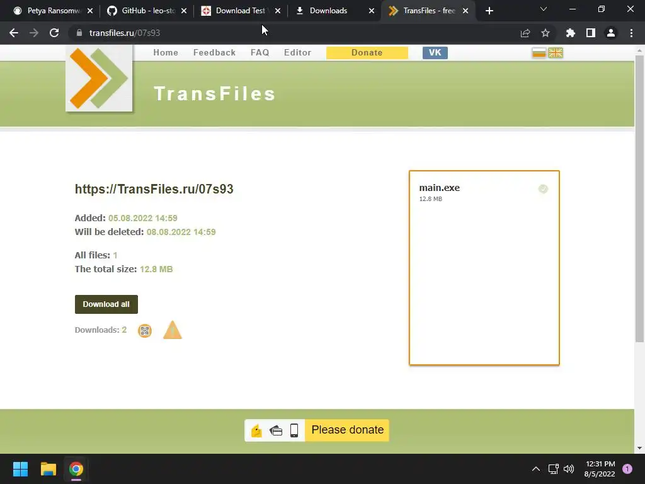Click the mobile phone donation icon

pyautogui.click(x=294, y=430)
